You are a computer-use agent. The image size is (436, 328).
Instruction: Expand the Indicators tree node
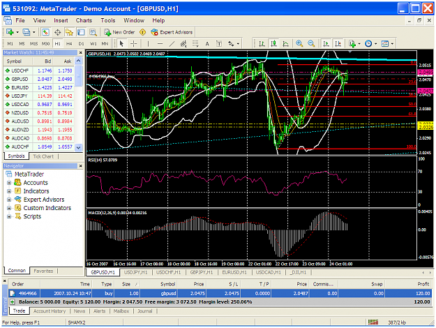tap(9, 191)
